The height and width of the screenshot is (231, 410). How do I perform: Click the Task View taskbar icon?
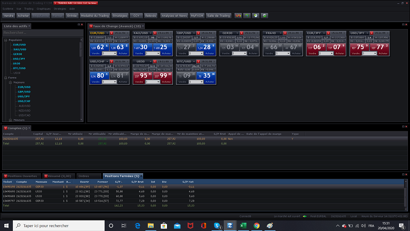click(x=124, y=225)
